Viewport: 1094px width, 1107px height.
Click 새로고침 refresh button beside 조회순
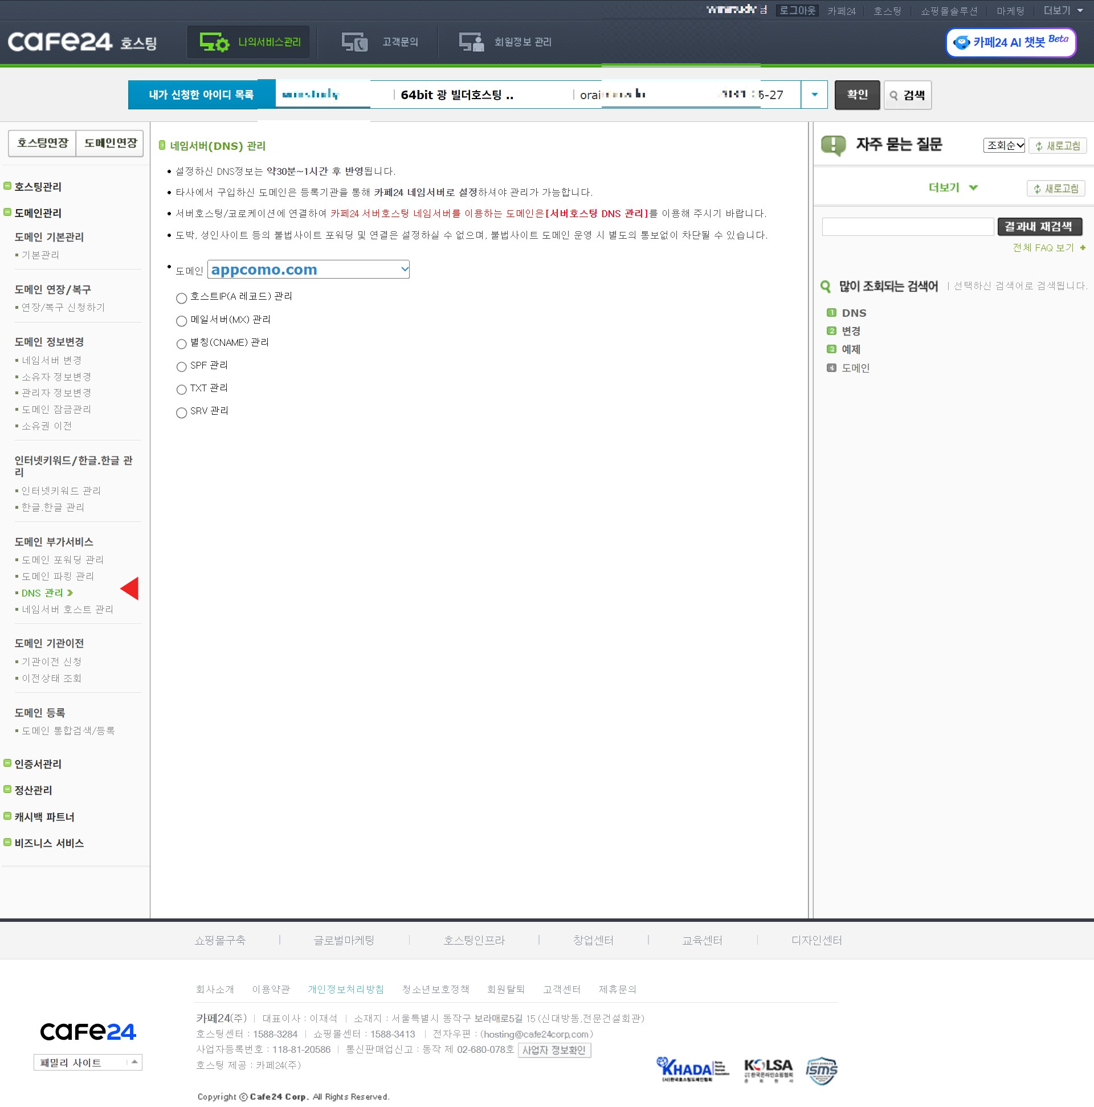(1058, 145)
